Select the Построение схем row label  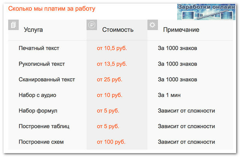pos(41,142)
